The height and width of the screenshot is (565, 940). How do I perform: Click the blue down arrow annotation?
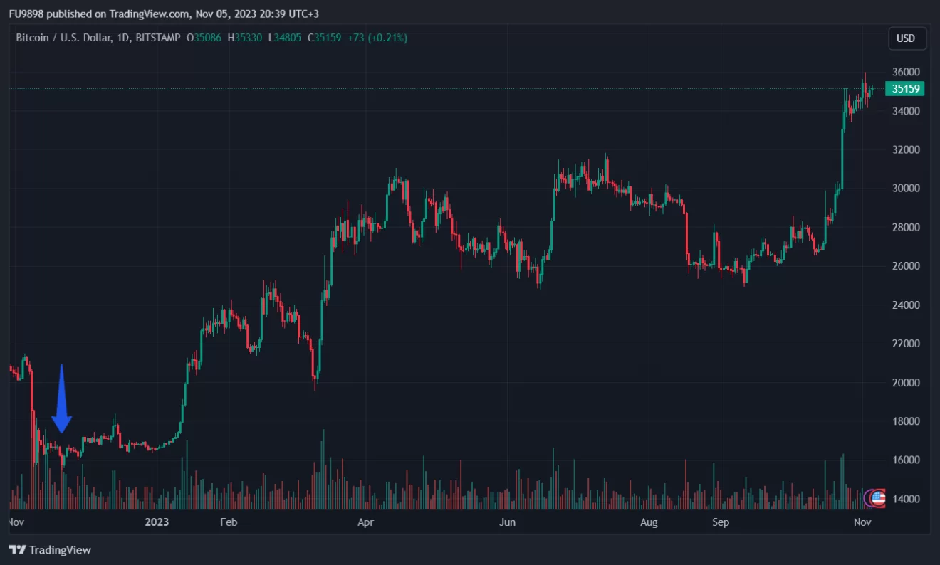click(x=62, y=400)
